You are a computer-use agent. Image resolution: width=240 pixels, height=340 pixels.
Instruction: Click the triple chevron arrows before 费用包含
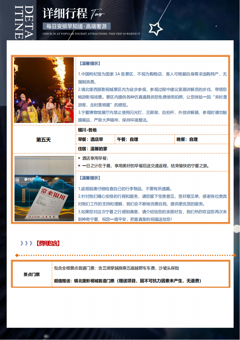pos(26,243)
